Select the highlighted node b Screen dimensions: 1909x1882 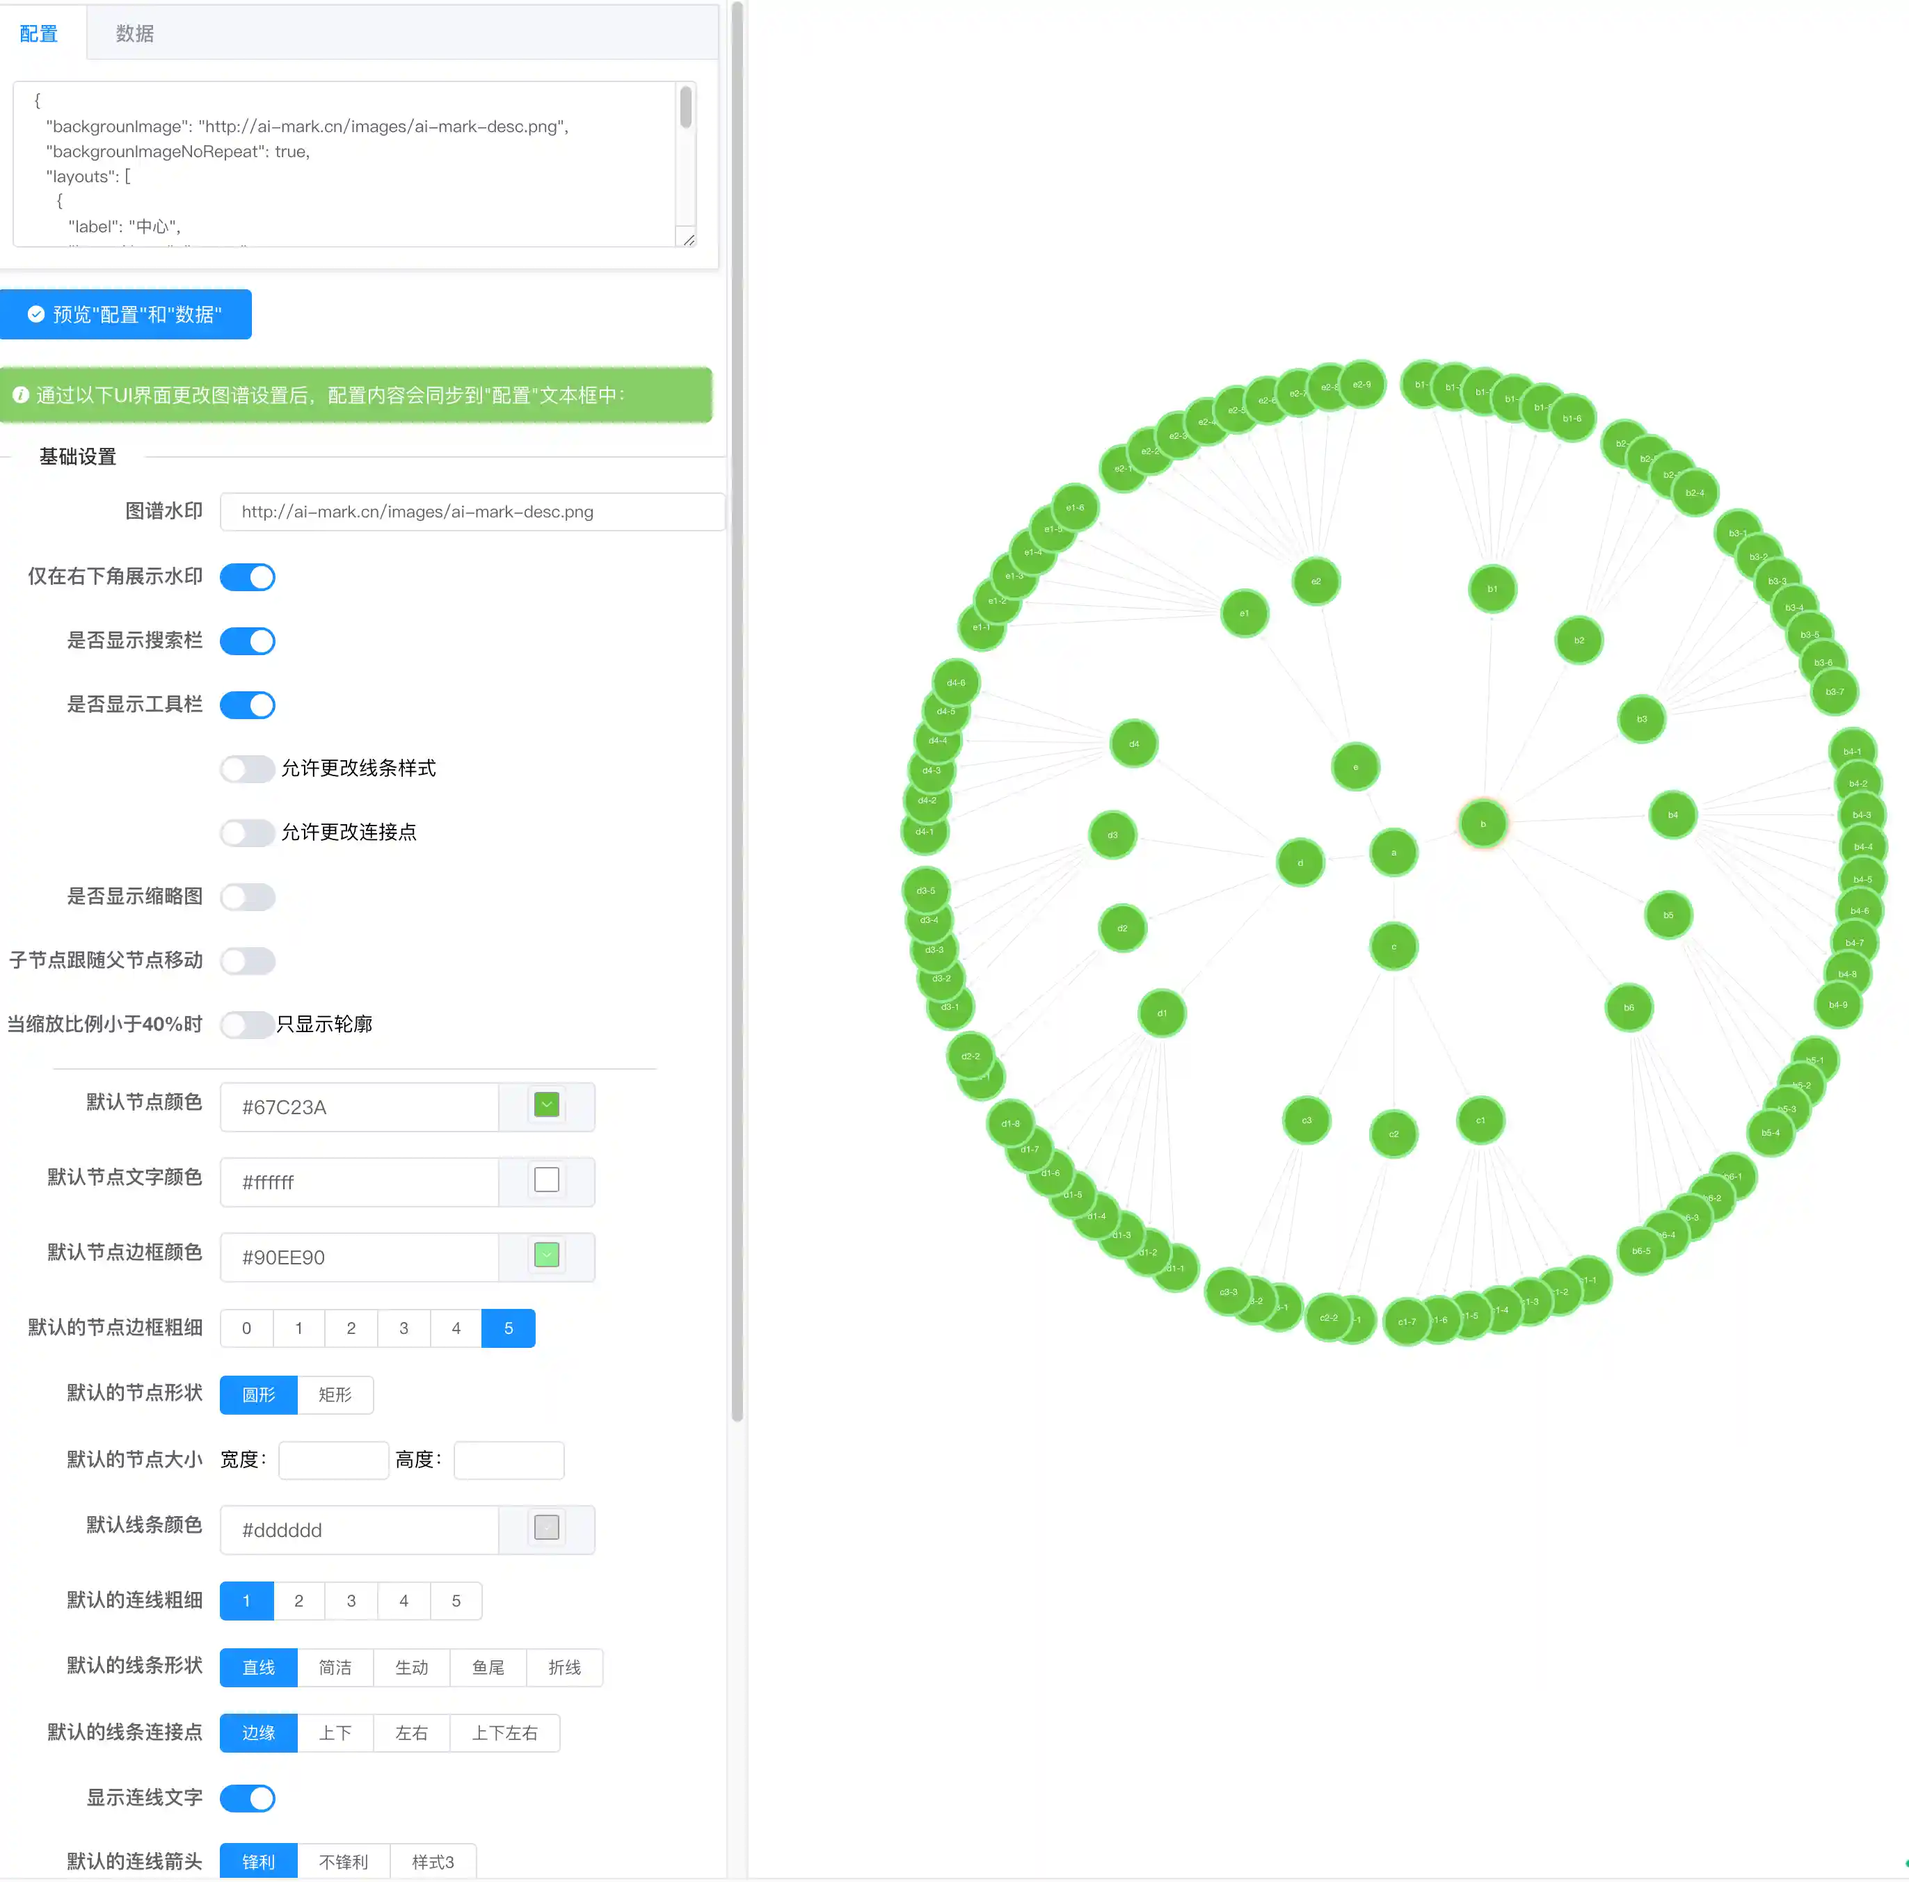pyautogui.click(x=1482, y=824)
